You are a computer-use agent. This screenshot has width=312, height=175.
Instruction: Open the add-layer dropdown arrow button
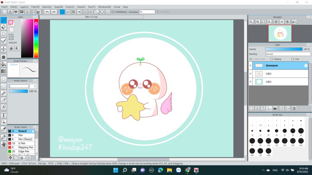(x=269, y=108)
